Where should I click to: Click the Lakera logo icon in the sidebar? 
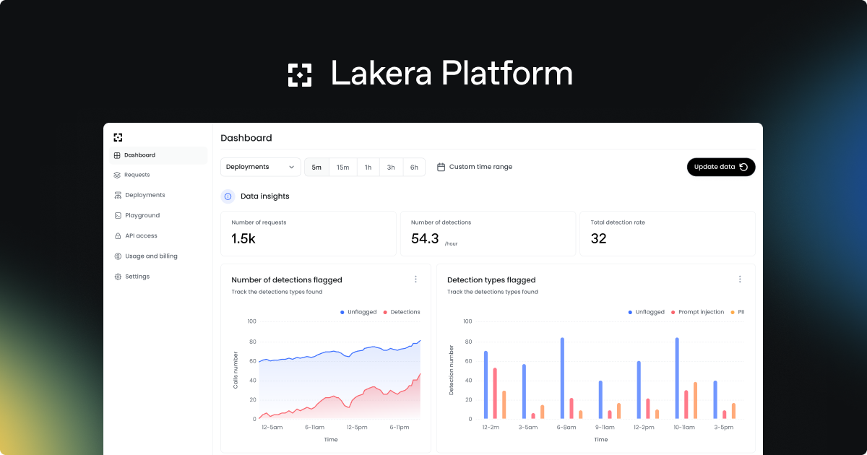[118, 137]
